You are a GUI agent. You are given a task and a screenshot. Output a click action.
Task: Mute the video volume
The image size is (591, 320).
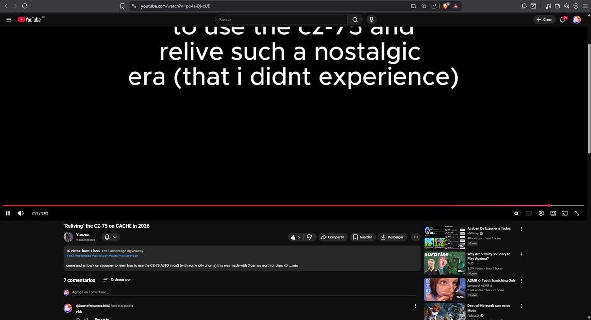pyautogui.click(x=21, y=213)
